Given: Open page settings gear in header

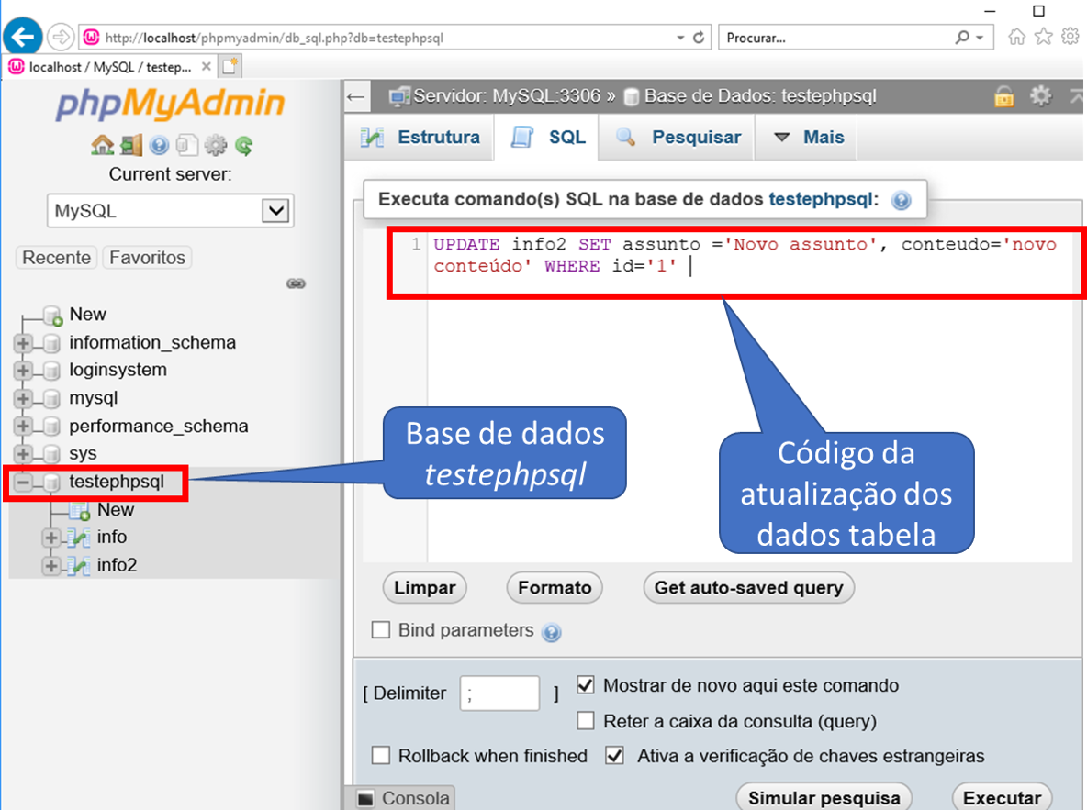Looking at the screenshot, I should [1040, 95].
